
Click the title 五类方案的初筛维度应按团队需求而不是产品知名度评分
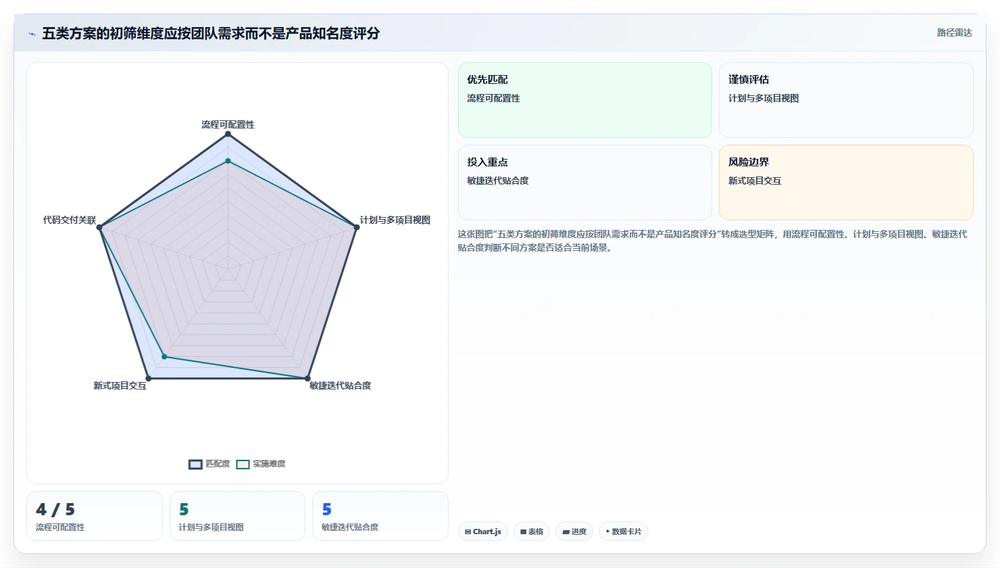click(211, 33)
